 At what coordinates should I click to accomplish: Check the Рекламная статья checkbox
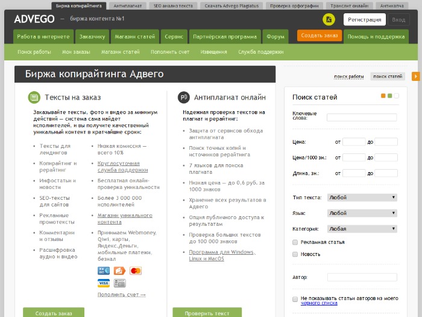[x=295, y=242]
